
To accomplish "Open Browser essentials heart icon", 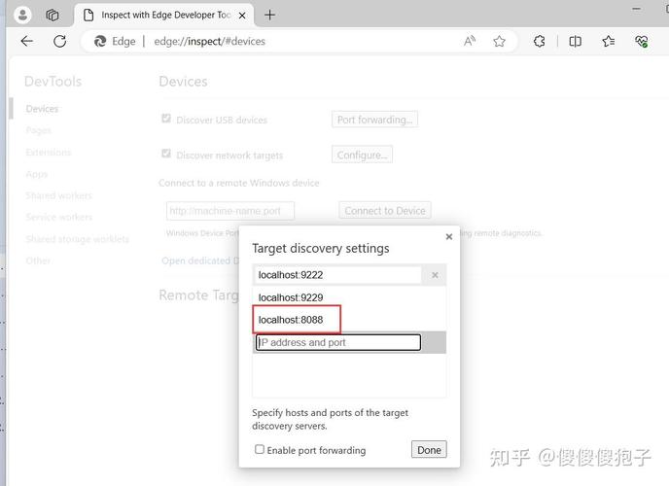I will tap(641, 41).
